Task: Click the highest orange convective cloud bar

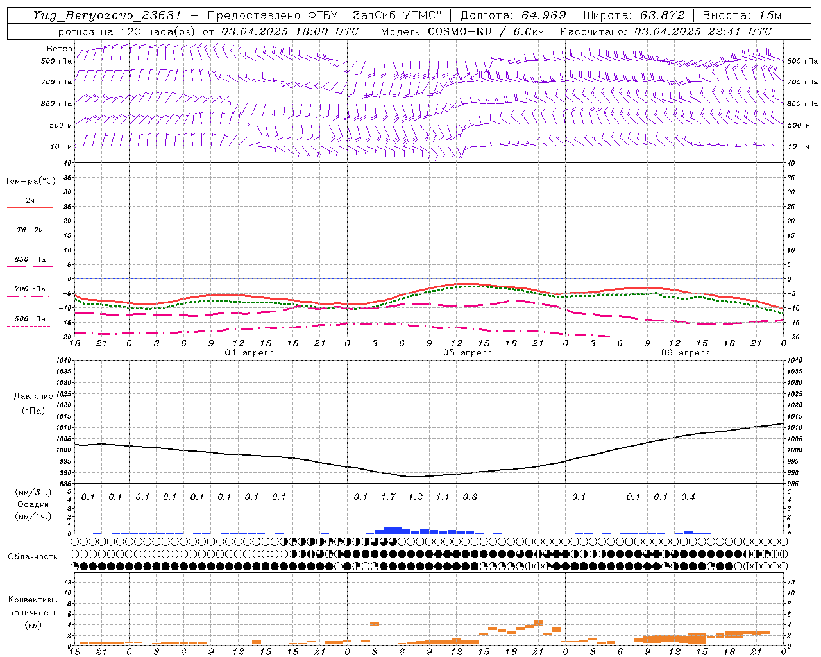Action: click(538, 622)
